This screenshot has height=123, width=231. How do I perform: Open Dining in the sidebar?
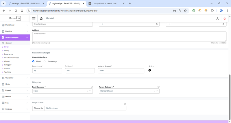tap(7, 51)
